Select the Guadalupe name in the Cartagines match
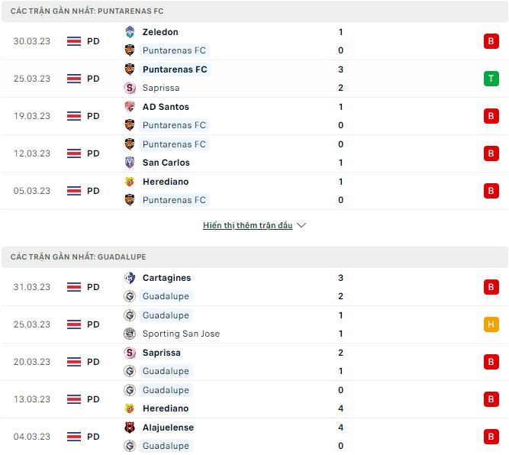Image resolution: width=509 pixels, height=455 pixels. point(166,296)
